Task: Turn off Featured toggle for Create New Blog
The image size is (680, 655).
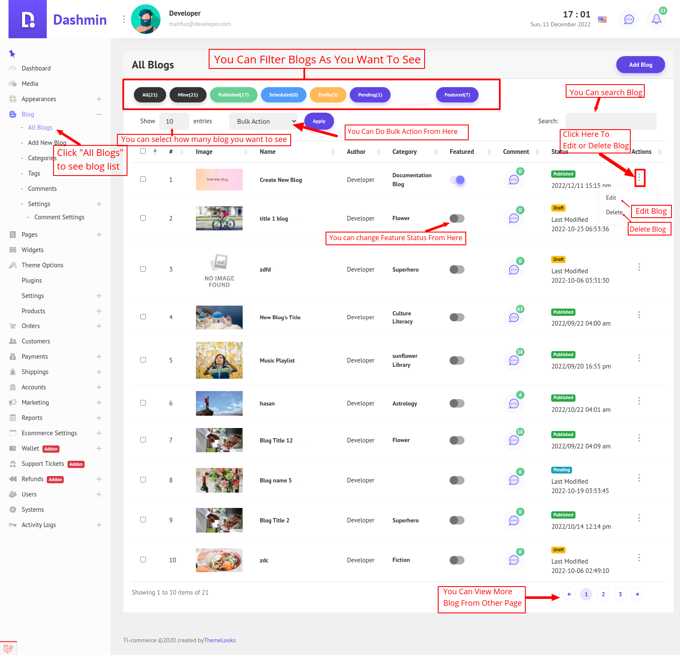Action: coord(457,180)
